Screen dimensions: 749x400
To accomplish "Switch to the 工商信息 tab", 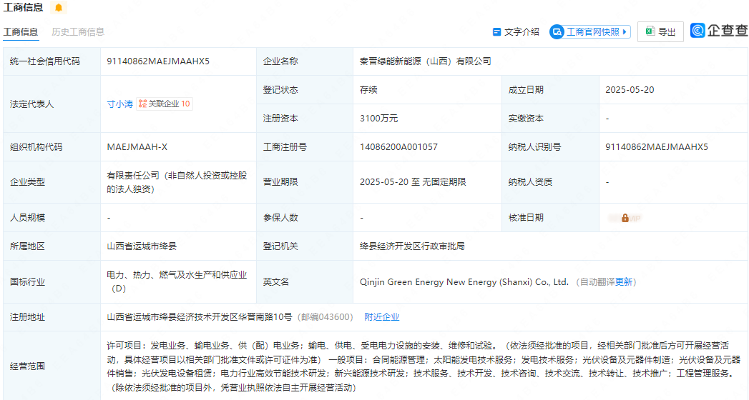I will coord(21,32).
